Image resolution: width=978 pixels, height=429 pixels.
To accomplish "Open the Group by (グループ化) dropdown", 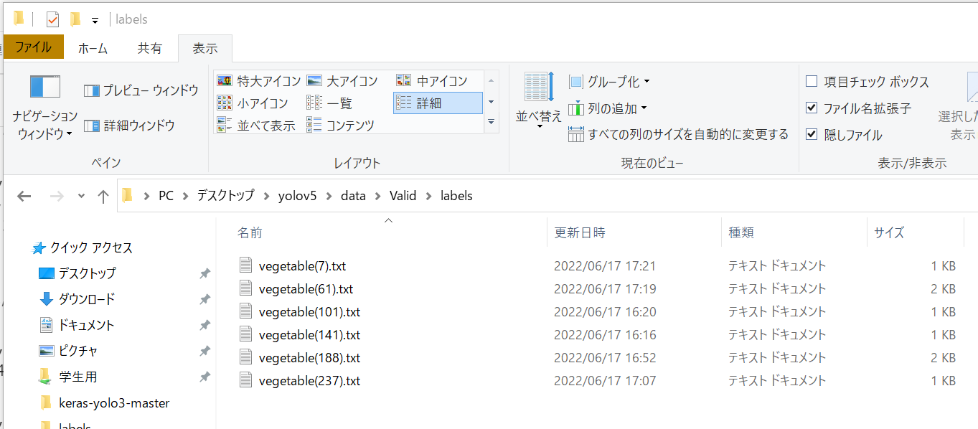I will [x=610, y=82].
